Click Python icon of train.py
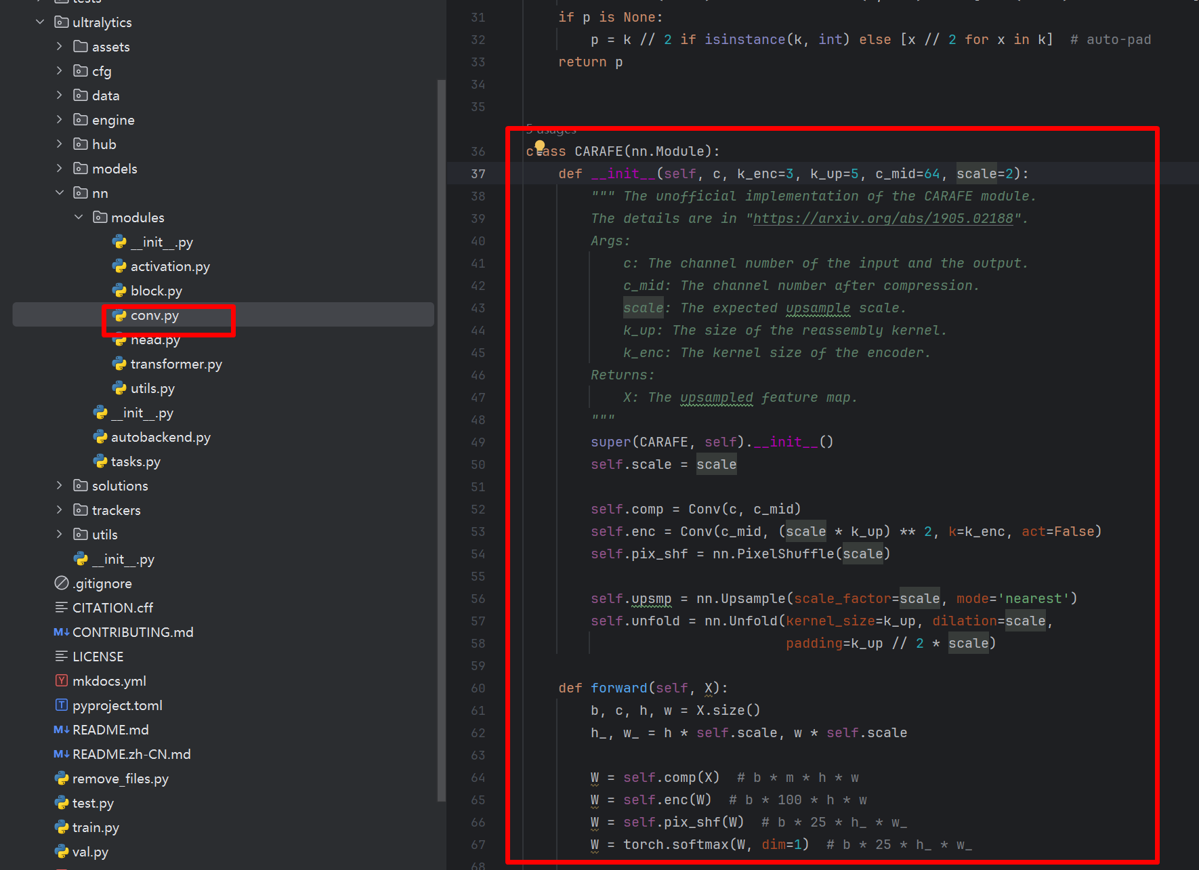Image resolution: width=1199 pixels, height=870 pixels. (x=62, y=827)
